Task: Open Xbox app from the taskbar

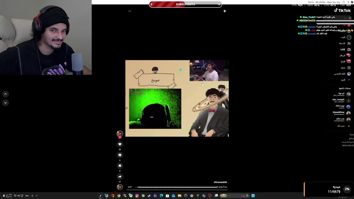Action: pos(131,196)
